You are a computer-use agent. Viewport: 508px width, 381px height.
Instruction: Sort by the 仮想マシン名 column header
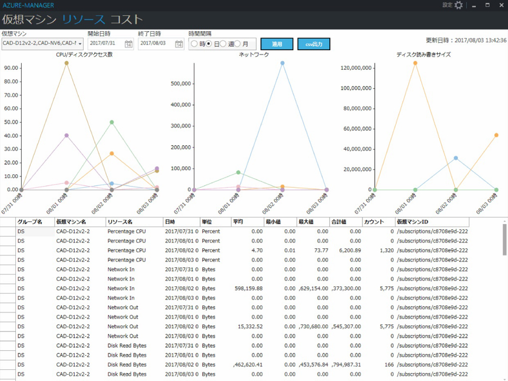pyautogui.click(x=80, y=222)
